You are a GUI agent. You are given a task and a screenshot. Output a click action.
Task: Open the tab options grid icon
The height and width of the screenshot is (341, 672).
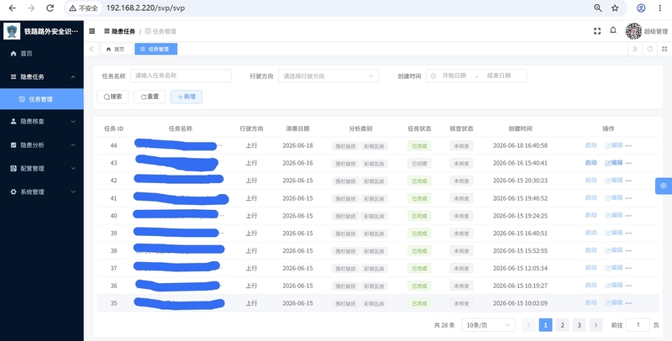[x=664, y=49]
